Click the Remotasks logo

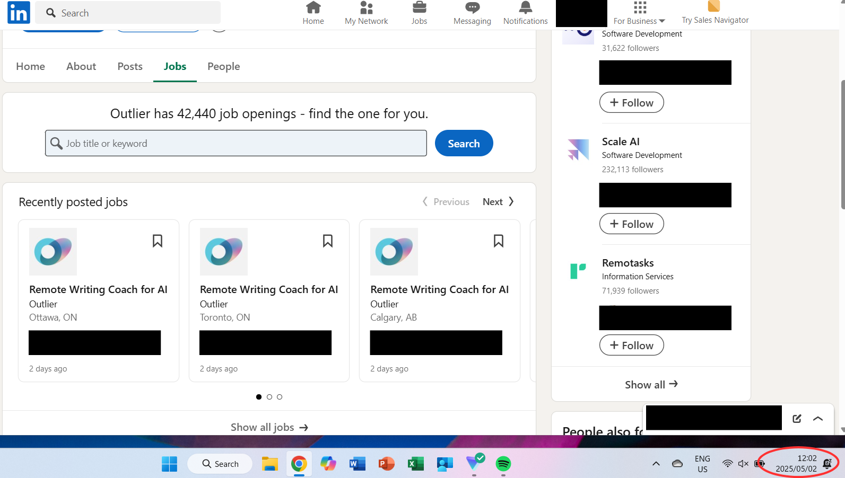578,271
